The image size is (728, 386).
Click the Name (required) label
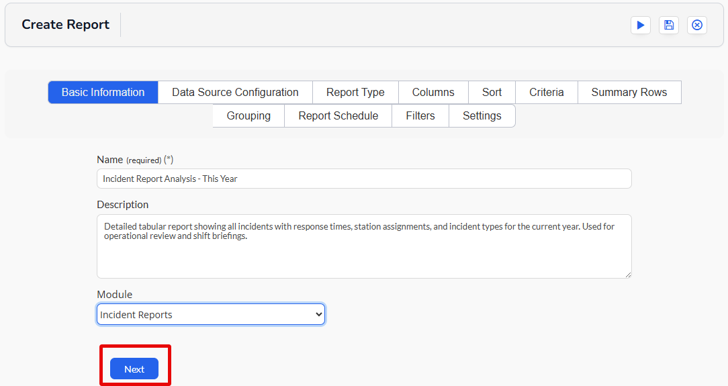(135, 160)
